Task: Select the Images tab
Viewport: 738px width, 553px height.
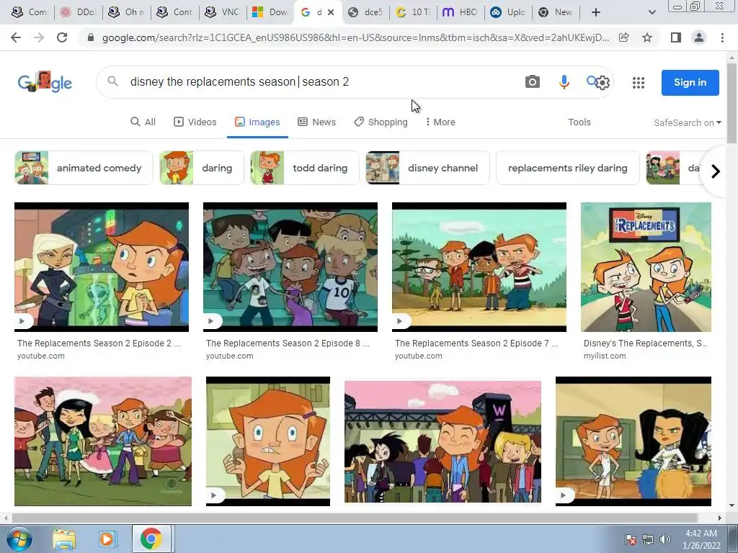Action: point(257,122)
